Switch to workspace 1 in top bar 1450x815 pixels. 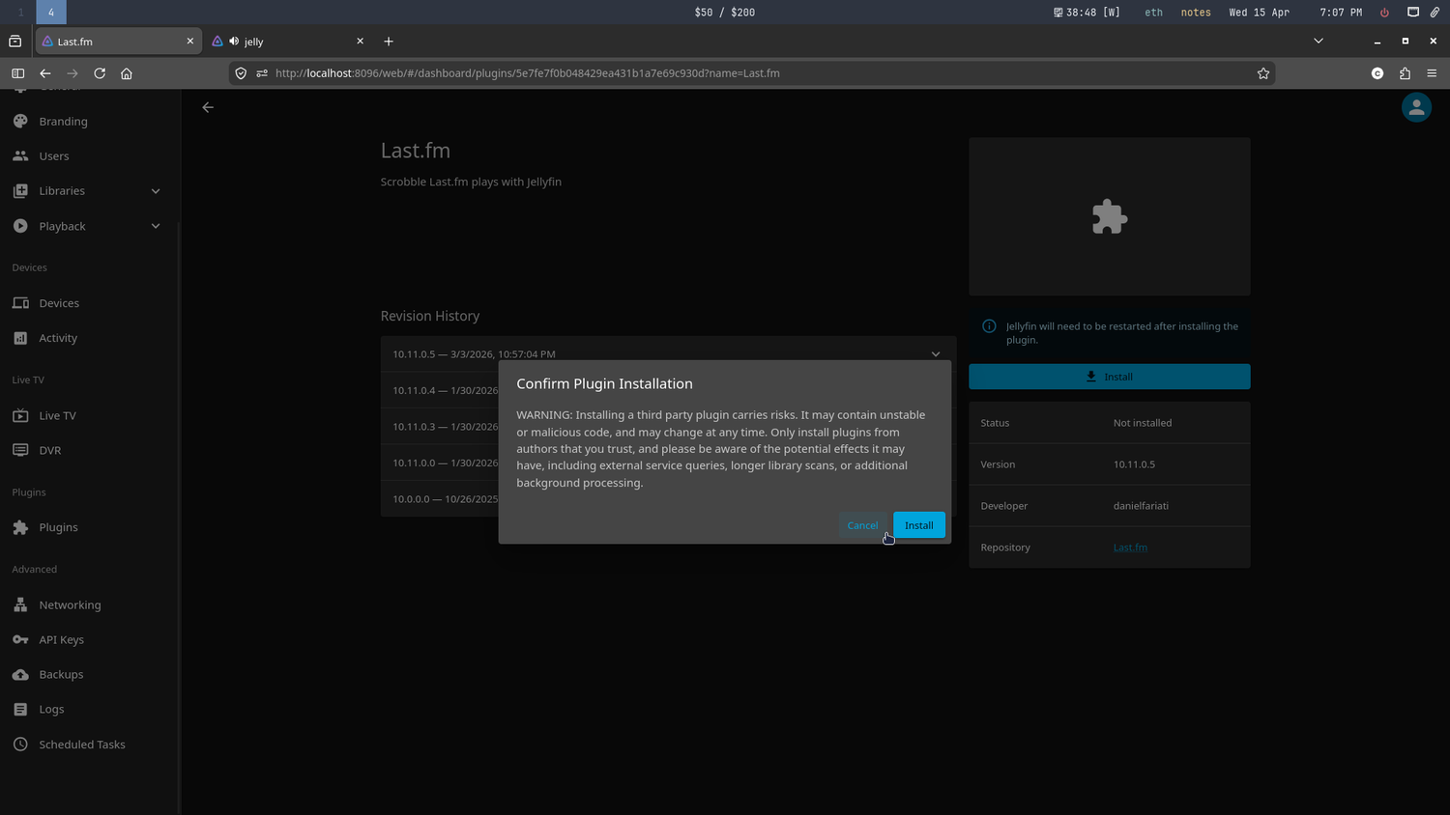tap(20, 12)
